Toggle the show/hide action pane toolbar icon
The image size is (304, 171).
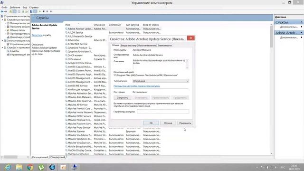coord(35,11)
